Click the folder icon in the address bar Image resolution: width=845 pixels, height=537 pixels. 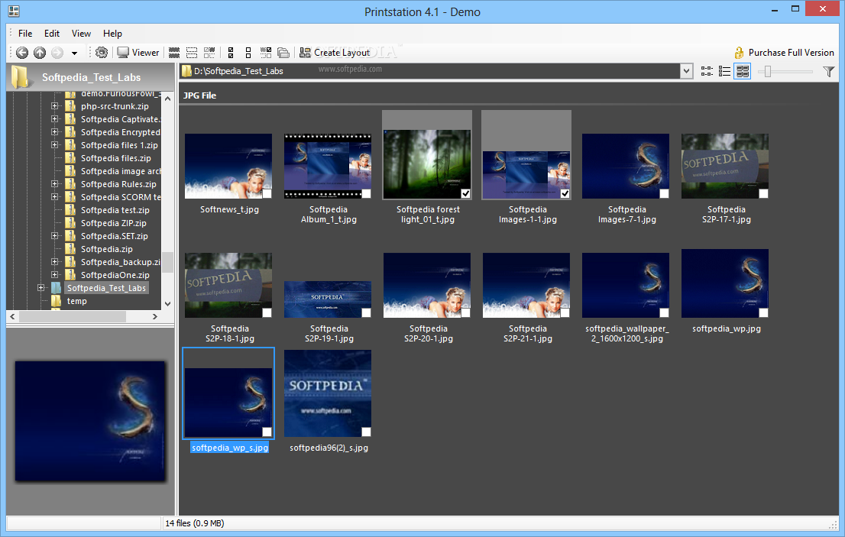[186, 71]
